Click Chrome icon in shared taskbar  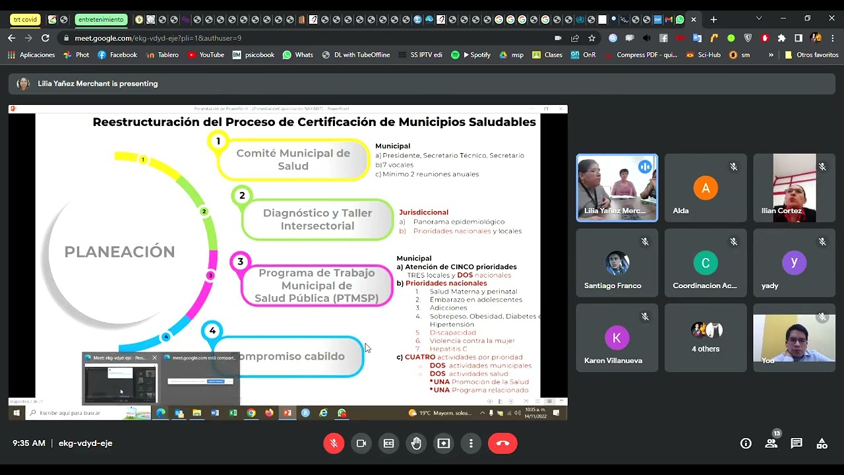tap(251, 413)
